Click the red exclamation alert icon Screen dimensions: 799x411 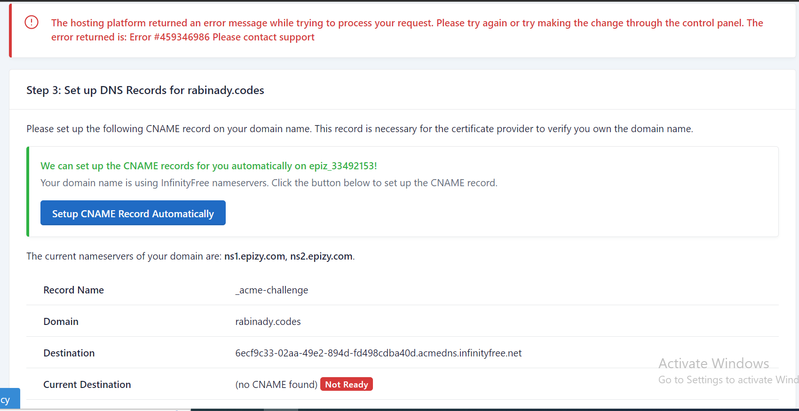(32, 22)
